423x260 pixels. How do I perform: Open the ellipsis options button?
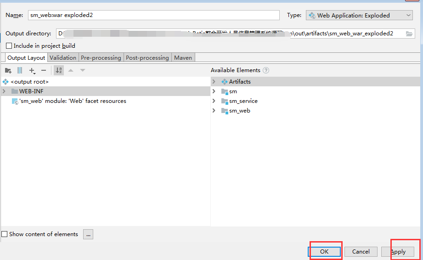coord(88,234)
